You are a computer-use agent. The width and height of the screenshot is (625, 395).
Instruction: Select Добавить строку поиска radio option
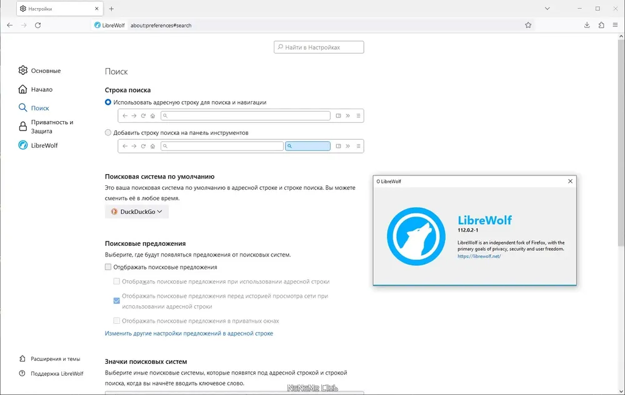point(108,132)
